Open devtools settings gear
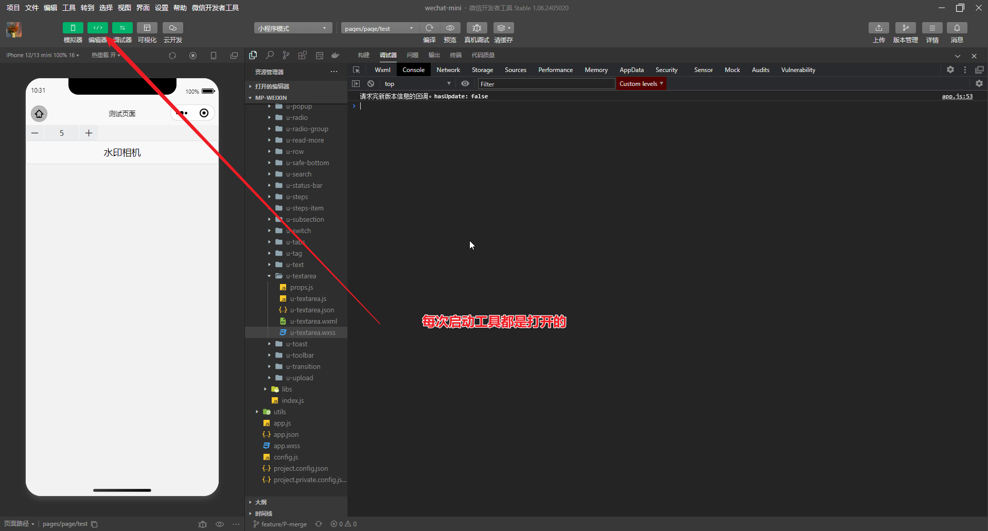 click(x=950, y=69)
